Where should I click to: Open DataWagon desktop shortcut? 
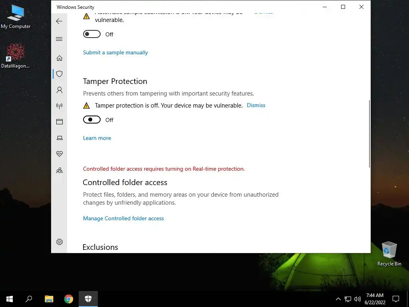coord(16,56)
